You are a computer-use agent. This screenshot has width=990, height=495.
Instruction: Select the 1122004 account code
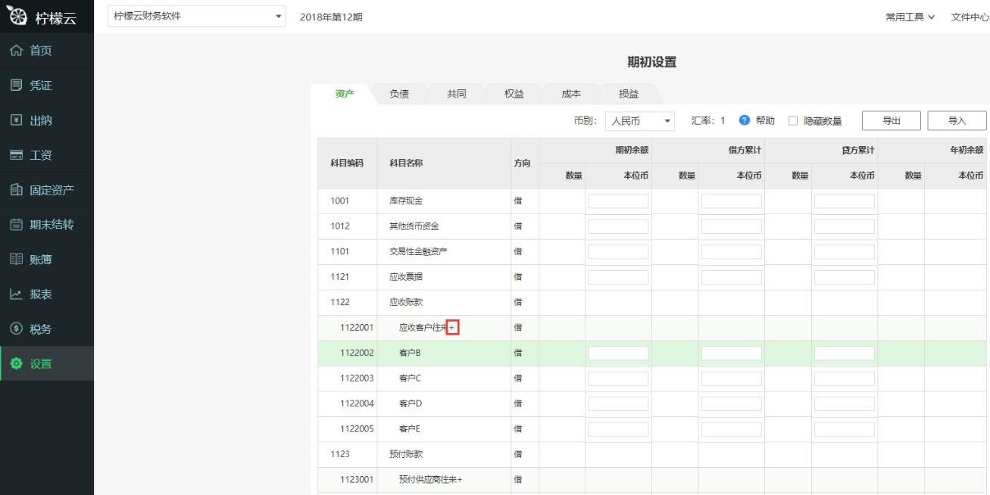pyautogui.click(x=357, y=404)
